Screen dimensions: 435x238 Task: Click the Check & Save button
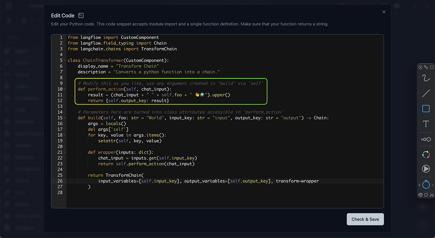pos(365,219)
